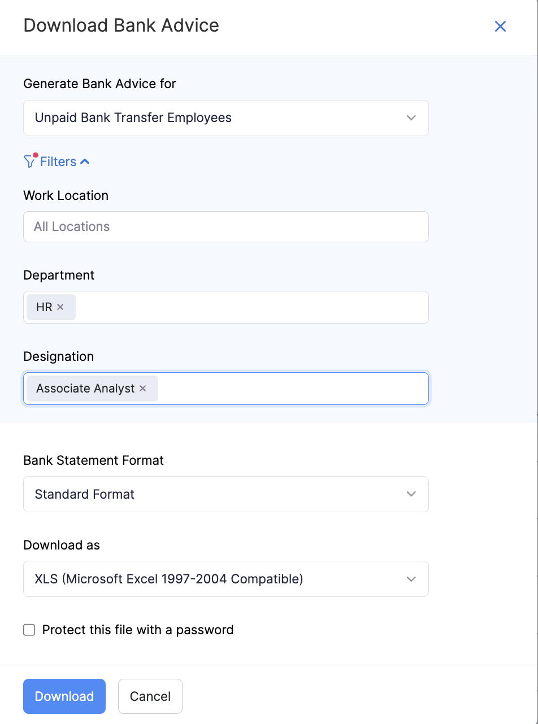The width and height of the screenshot is (538, 724).
Task: Click the All Locations input field
Action: [x=226, y=226]
